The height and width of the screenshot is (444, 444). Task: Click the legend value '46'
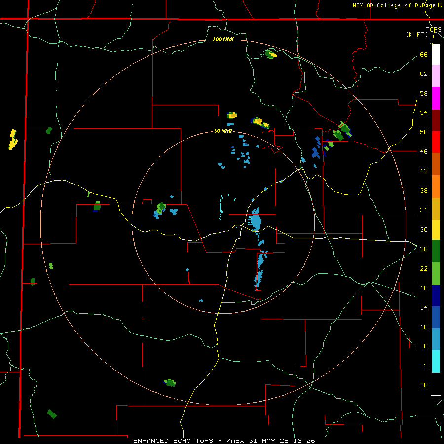(x=424, y=152)
